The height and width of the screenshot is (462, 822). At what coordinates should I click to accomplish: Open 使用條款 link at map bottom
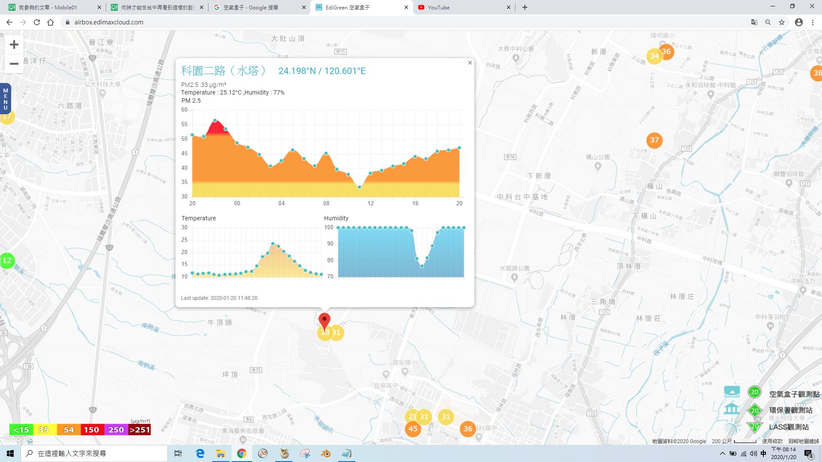pos(772,441)
